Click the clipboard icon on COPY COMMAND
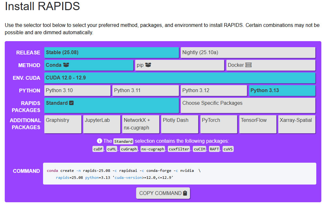The image size is (328, 207). [x=185, y=193]
